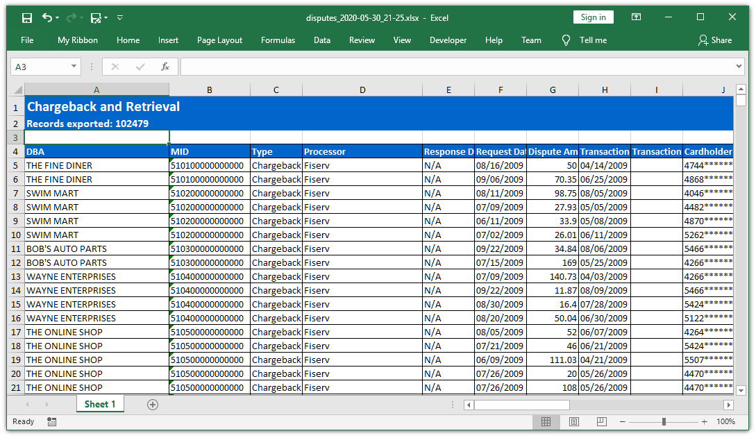This screenshot has width=756, height=438.
Task: Click the Share button
Action: coord(715,40)
